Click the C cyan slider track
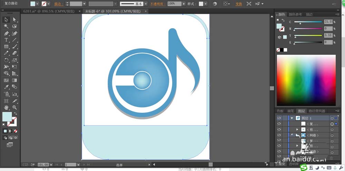 click(308, 22)
